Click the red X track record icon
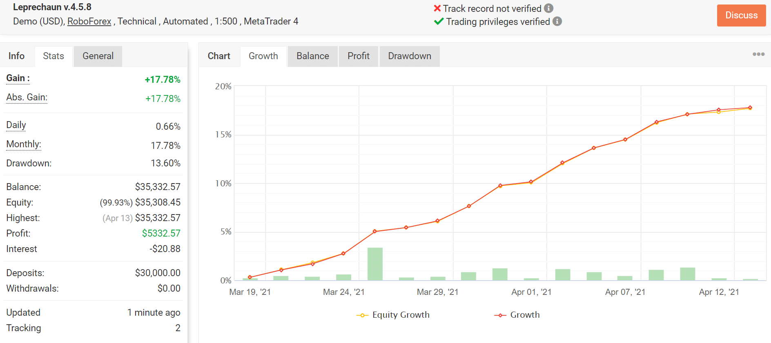 (x=437, y=8)
